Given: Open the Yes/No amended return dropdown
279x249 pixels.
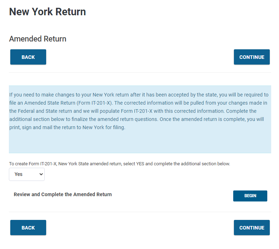Looking at the screenshot, I should coord(27,174).
